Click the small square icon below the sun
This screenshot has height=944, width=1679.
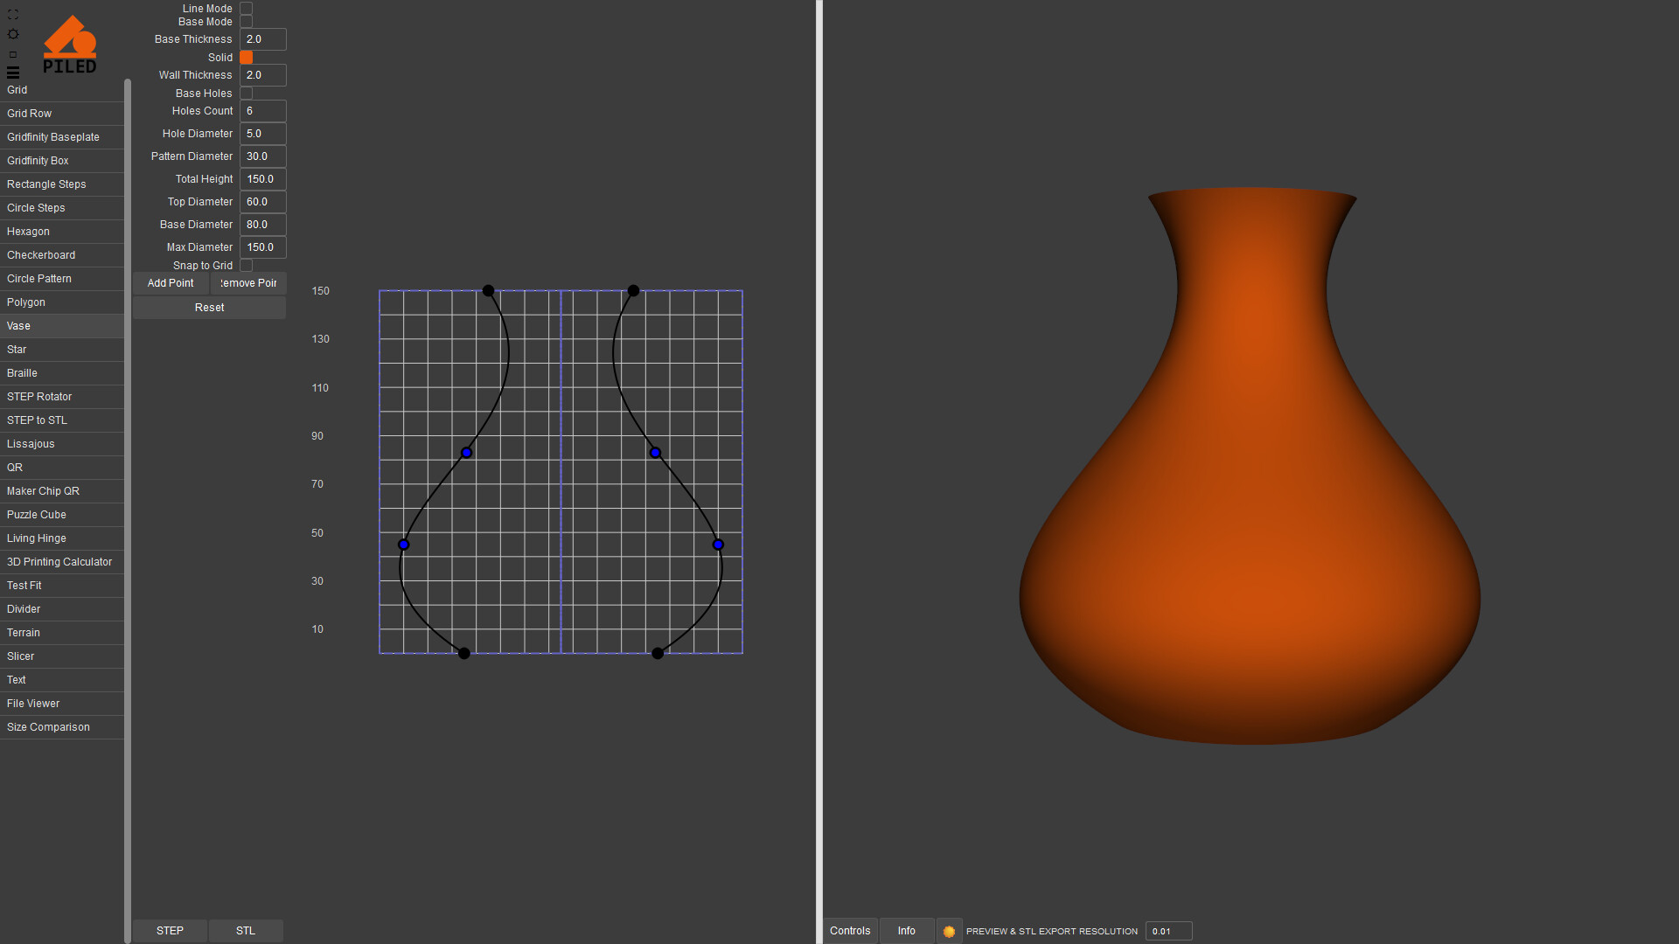13,54
